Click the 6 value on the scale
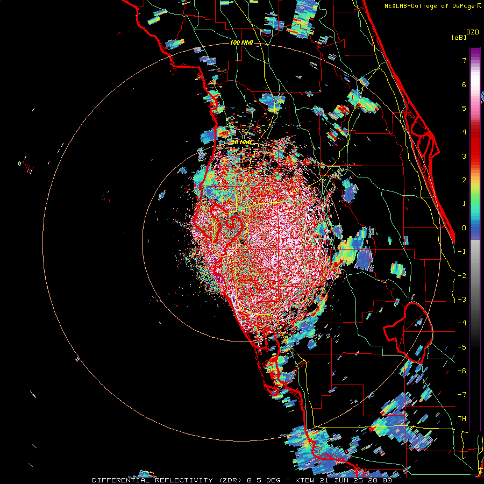The image size is (484, 484). (x=464, y=84)
